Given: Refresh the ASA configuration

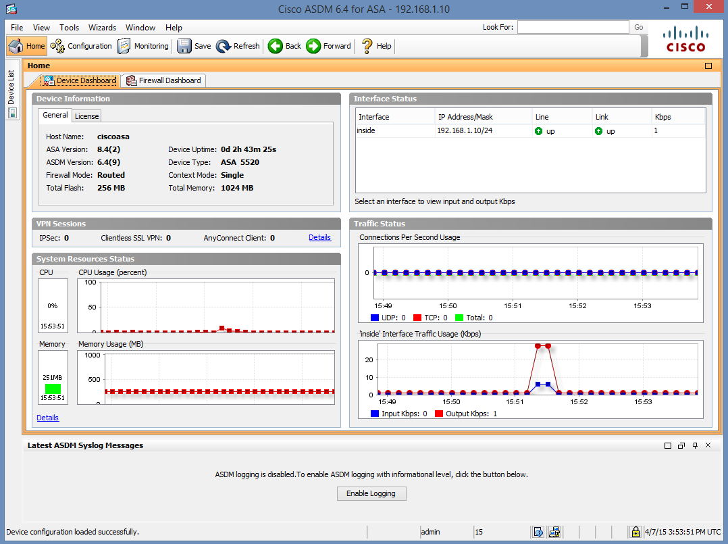Looking at the screenshot, I should [238, 46].
